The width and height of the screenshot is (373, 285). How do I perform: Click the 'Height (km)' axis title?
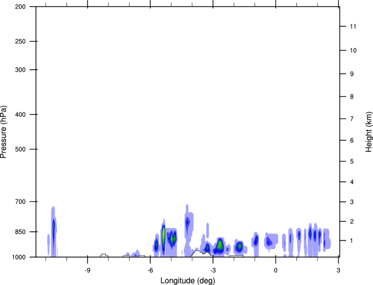click(x=369, y=132)
